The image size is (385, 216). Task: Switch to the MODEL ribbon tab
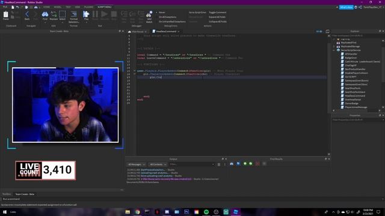(58, 7)
